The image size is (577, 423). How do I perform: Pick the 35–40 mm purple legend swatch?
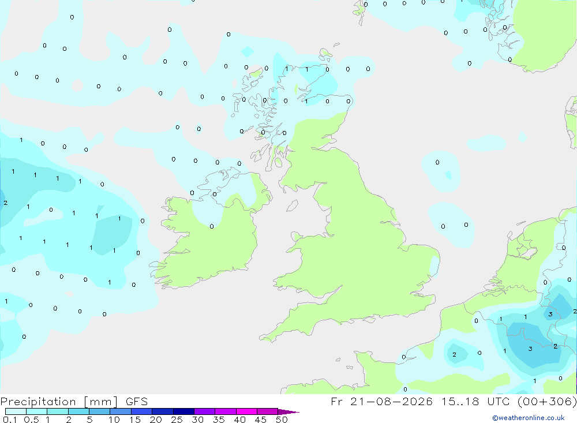tap(226, 411)
